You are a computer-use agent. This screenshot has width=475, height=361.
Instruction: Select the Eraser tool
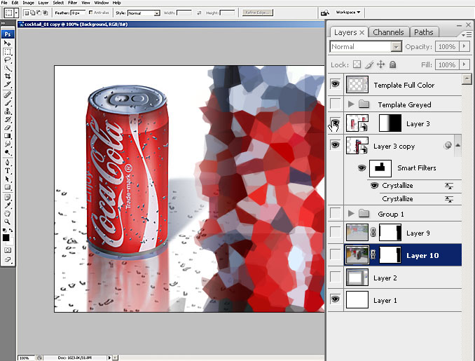tap(8, 128)
